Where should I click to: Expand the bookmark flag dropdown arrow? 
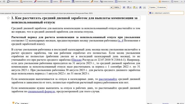pyautogui.click(x=137, y=7)
